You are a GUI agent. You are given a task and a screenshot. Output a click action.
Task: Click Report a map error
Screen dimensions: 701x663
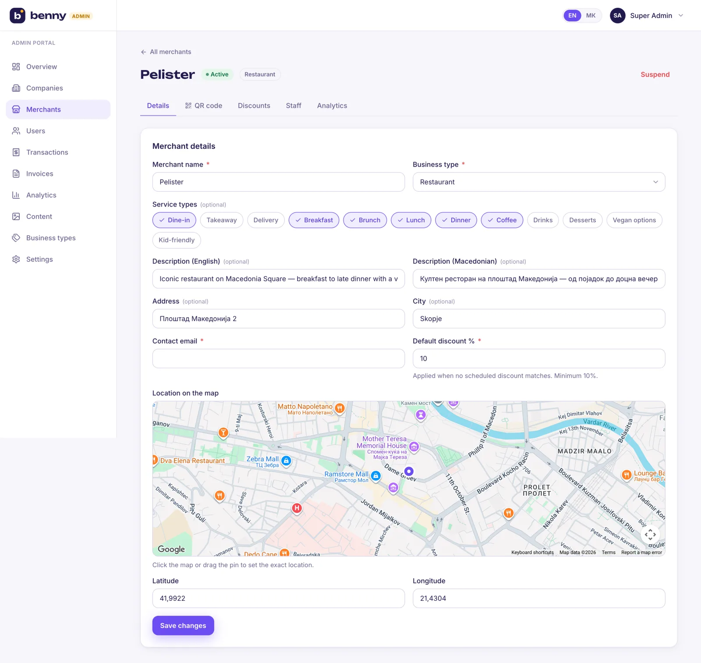coord(641,553)
